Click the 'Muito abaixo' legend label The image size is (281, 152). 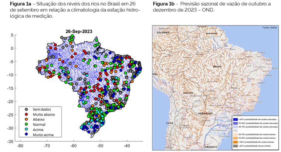[44, 114]
